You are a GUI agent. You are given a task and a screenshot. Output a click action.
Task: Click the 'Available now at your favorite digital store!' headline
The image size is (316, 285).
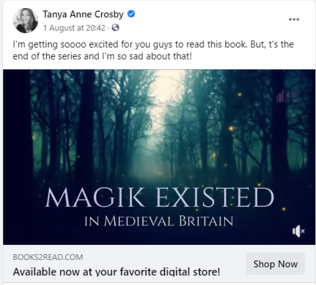pyautogui.click(x=116, y=271)
